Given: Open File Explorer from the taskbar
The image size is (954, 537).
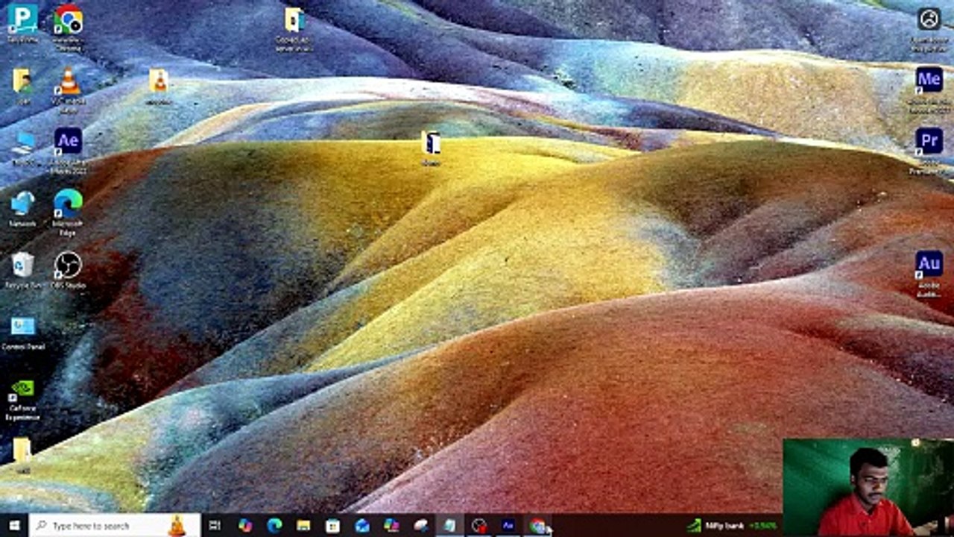Looking at the screenshot, I should (x=303, y=526).
